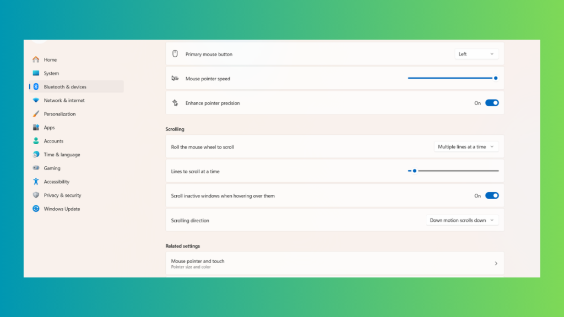Click the Pointer size and color subtitle
This screenshot has width=564, height=317.
(191, 267)
